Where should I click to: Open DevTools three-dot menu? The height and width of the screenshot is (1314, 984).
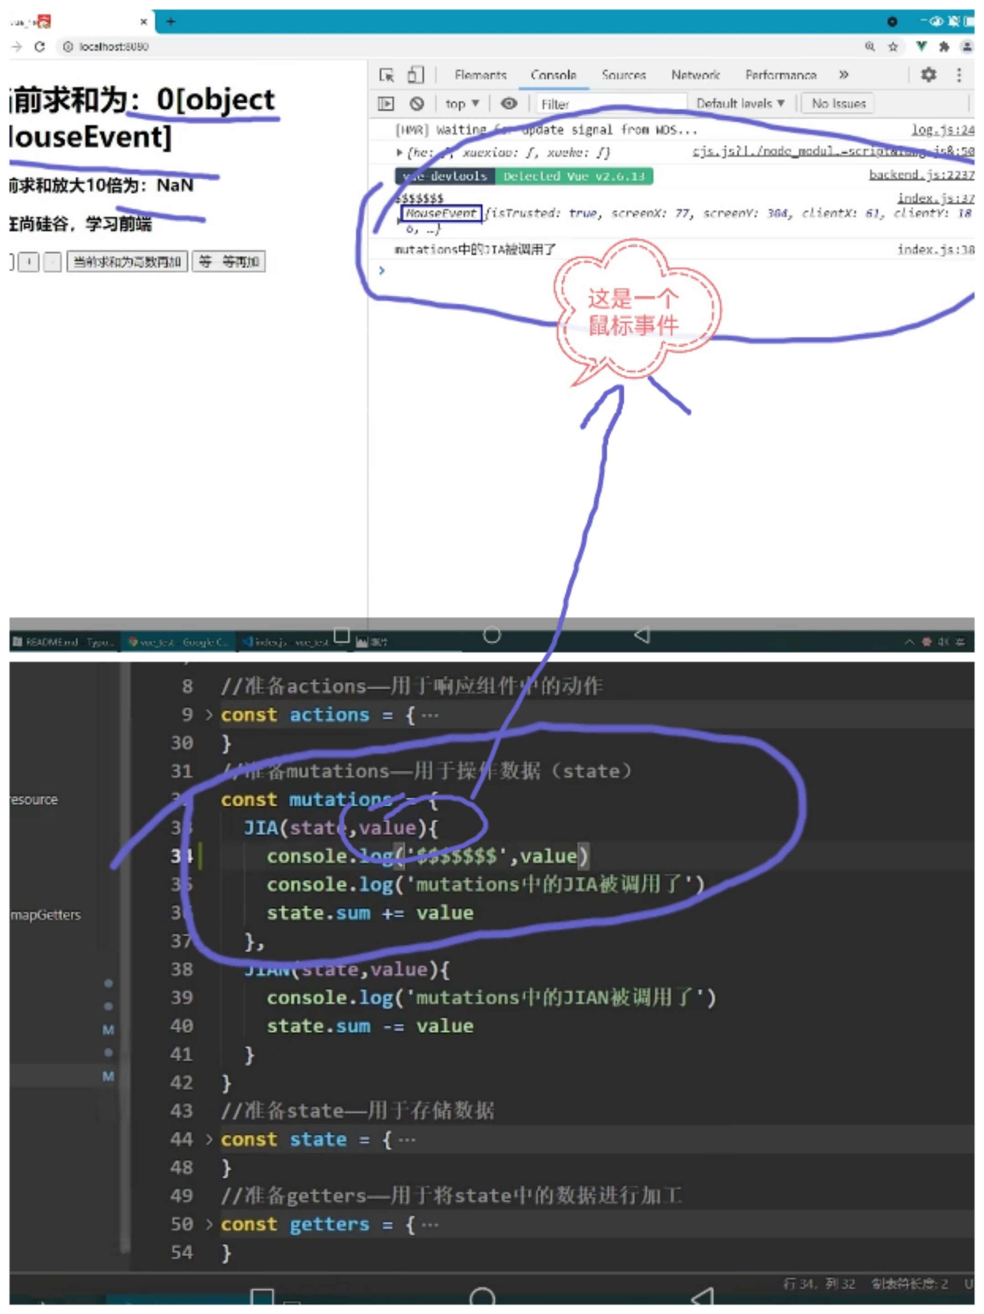tap(958, 75)
